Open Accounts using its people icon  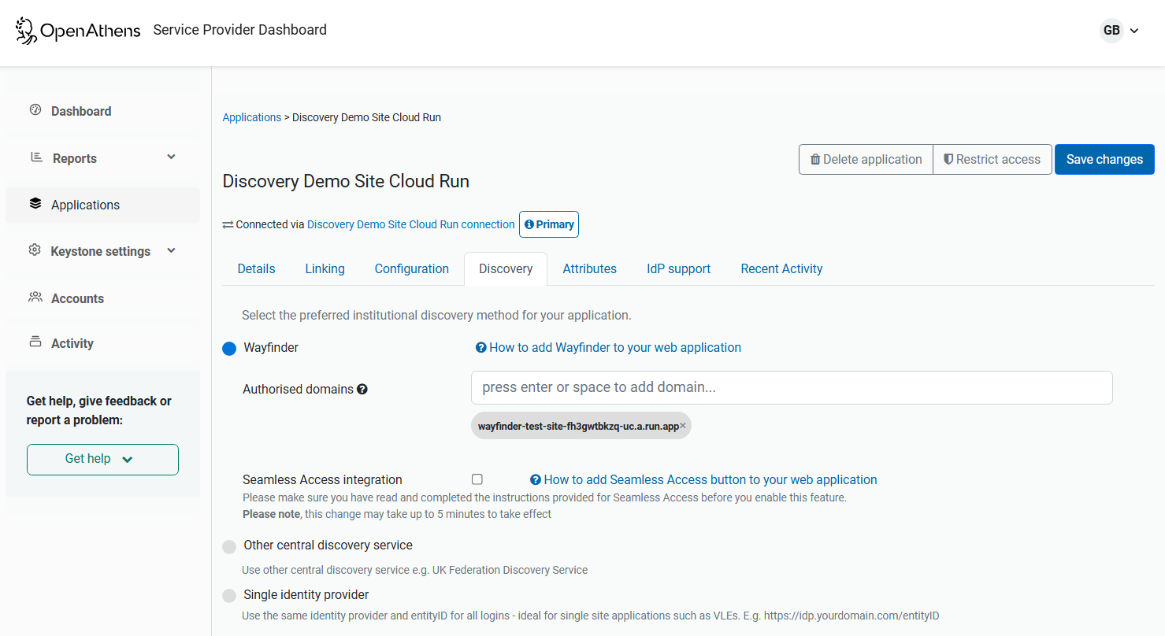(35, 298)
